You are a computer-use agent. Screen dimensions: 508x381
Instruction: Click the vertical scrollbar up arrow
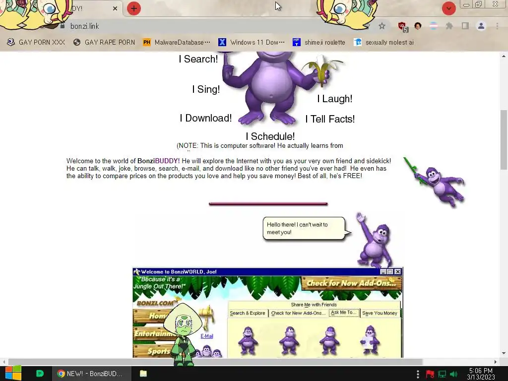(x=504, y=57)
